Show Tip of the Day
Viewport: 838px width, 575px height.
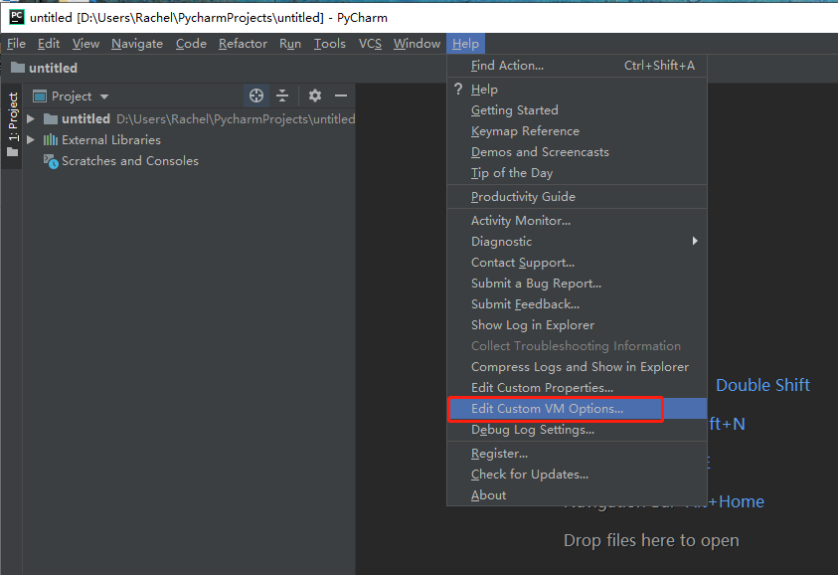point(578,173)
